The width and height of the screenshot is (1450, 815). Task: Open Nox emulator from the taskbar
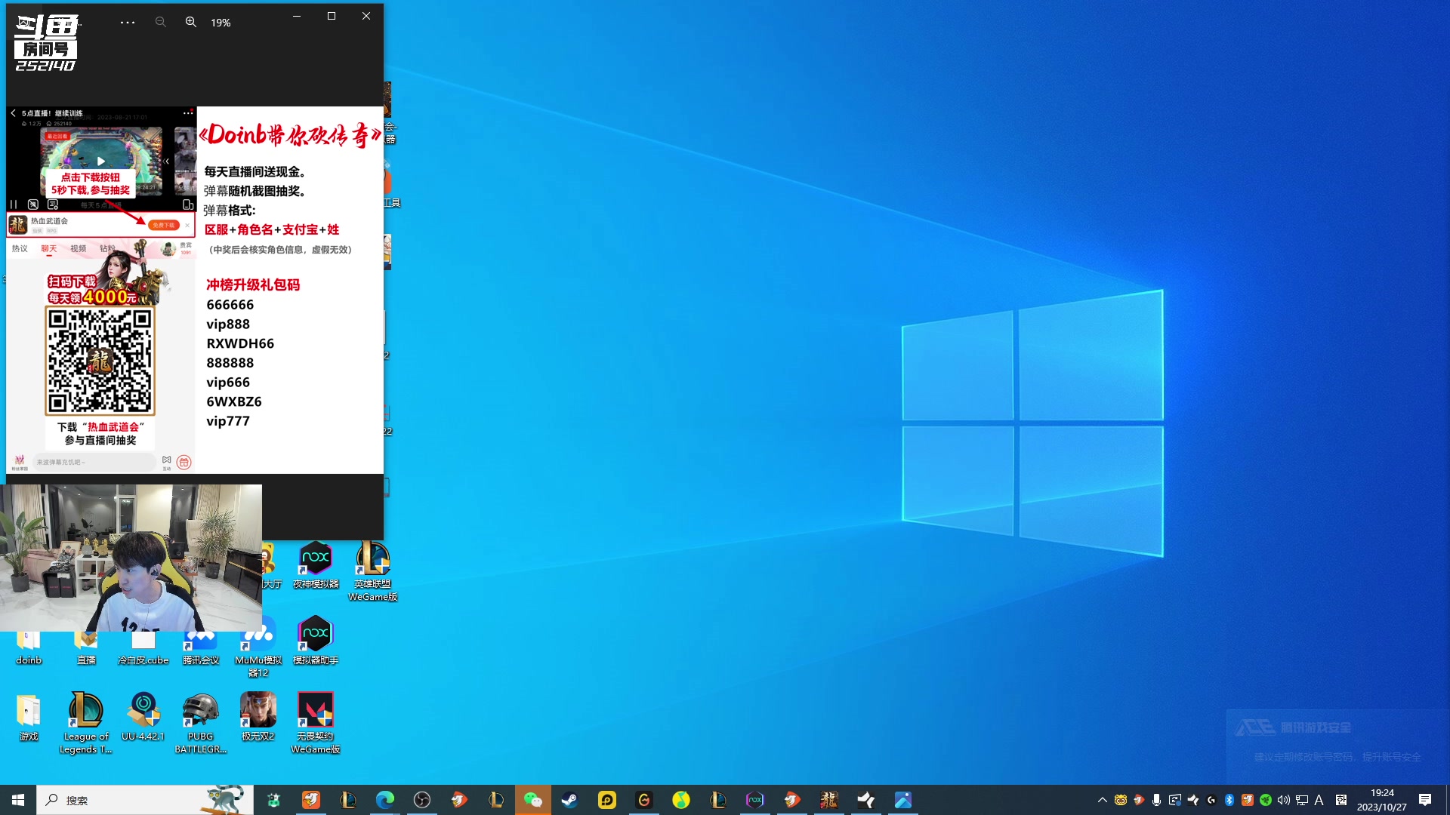tap(755, 800)
